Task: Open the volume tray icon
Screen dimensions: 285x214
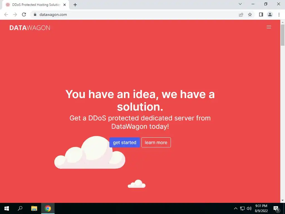Action: coord(249,208)
